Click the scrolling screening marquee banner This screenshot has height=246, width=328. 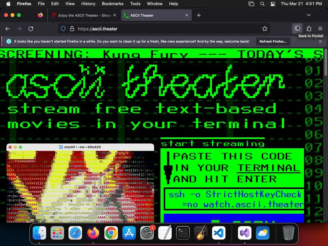[x=161, y=53]
